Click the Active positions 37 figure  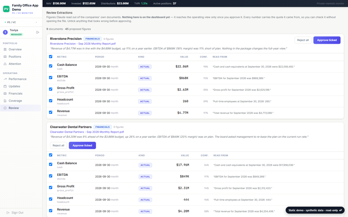tap(164, 3)
